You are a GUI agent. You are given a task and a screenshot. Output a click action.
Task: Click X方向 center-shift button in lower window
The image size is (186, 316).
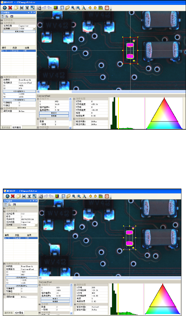pos(21,278)
